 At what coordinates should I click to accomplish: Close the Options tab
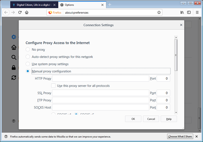coord(102,5)
